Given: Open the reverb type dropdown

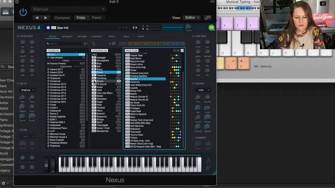Looking at the screenshot, I should 203,90.
